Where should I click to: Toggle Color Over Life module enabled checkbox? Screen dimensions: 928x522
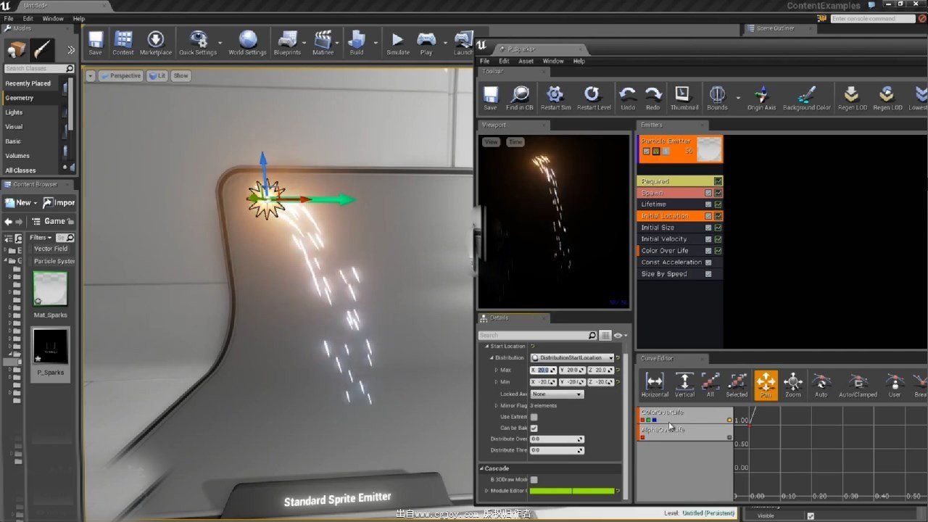click(708, 251)
